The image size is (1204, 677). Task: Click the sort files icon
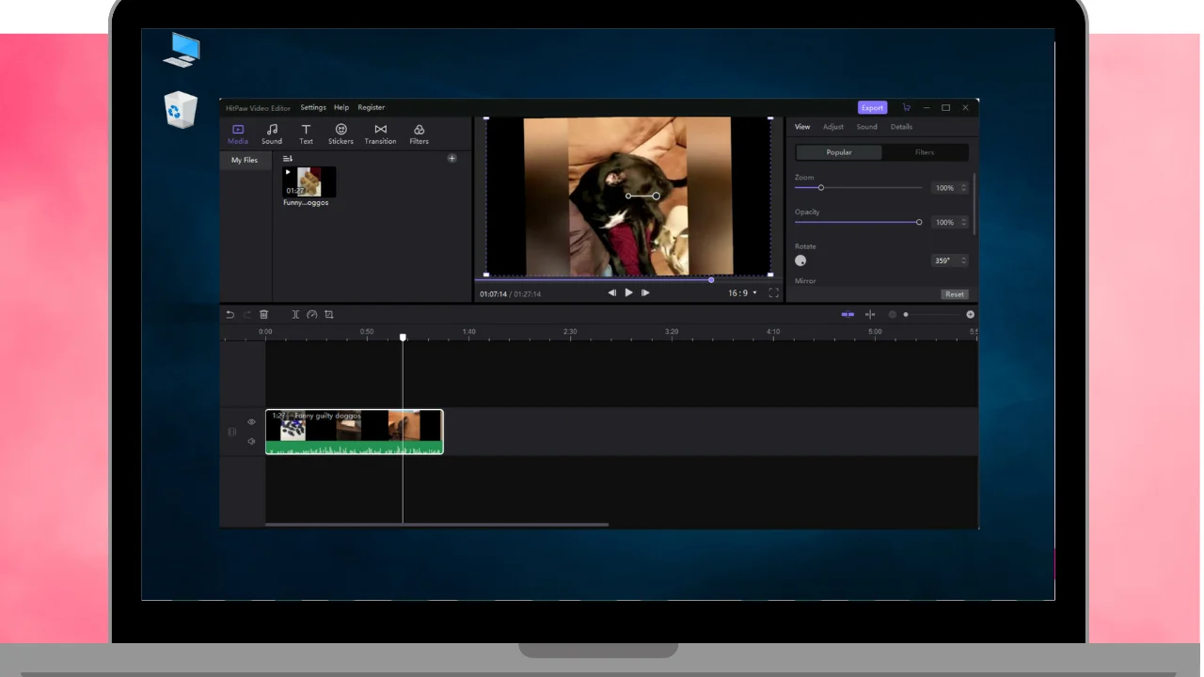[x=288, y=158]
